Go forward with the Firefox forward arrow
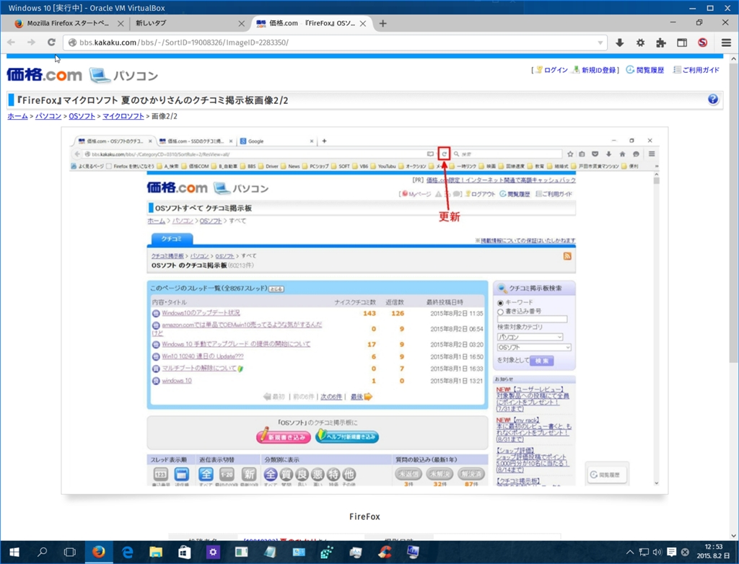 pyautogui.click(x=31, y=43)
